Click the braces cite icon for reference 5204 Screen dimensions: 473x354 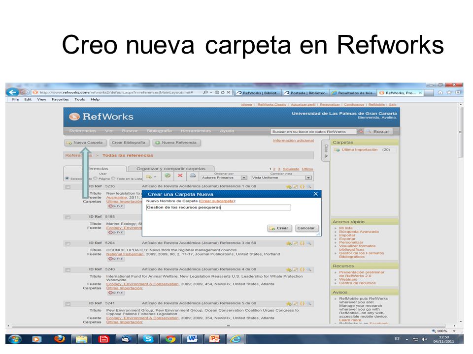[x=302, y=243]
